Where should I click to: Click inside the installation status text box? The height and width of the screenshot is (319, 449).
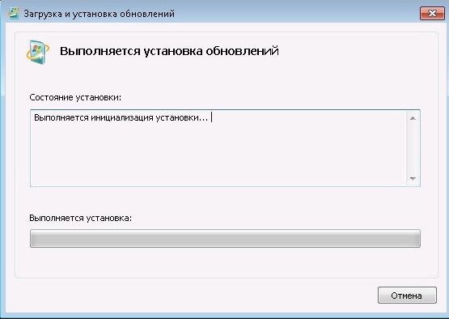click(x=225, y=148)
